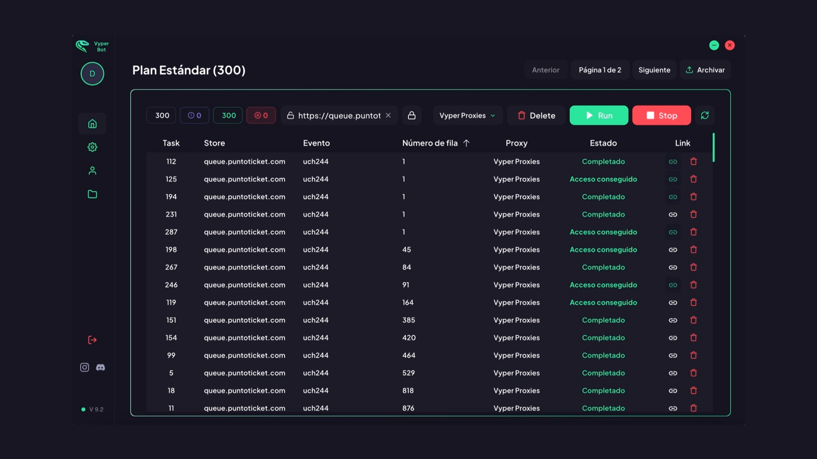Delete task 267 with trash icon

[x=693, y=267]
